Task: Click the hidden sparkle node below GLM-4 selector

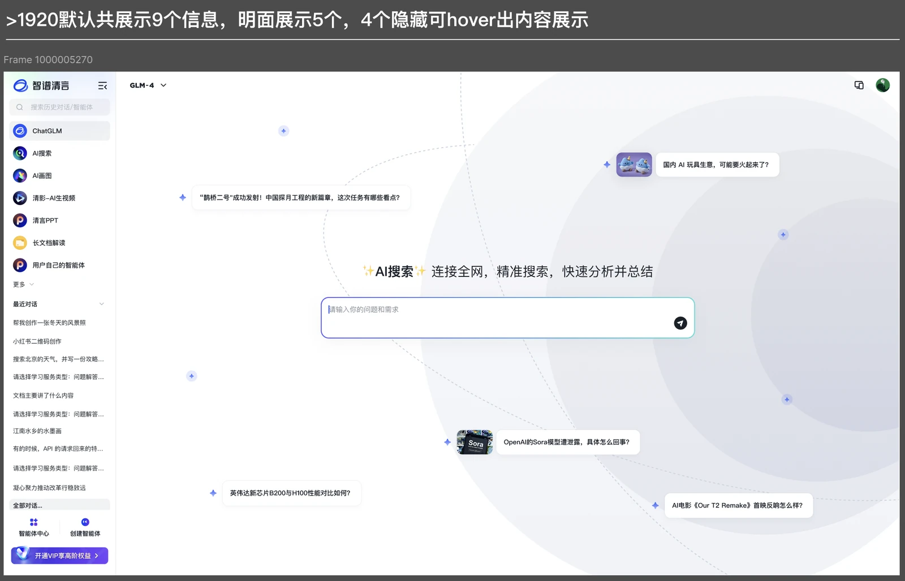Action: (284, 131)
